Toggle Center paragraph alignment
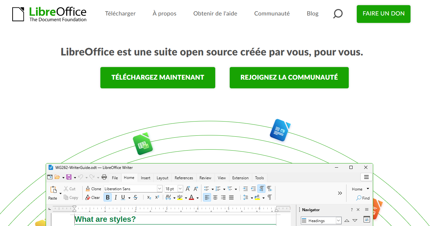The width and height of the screenshot is (434, 226). pos(215,197)
